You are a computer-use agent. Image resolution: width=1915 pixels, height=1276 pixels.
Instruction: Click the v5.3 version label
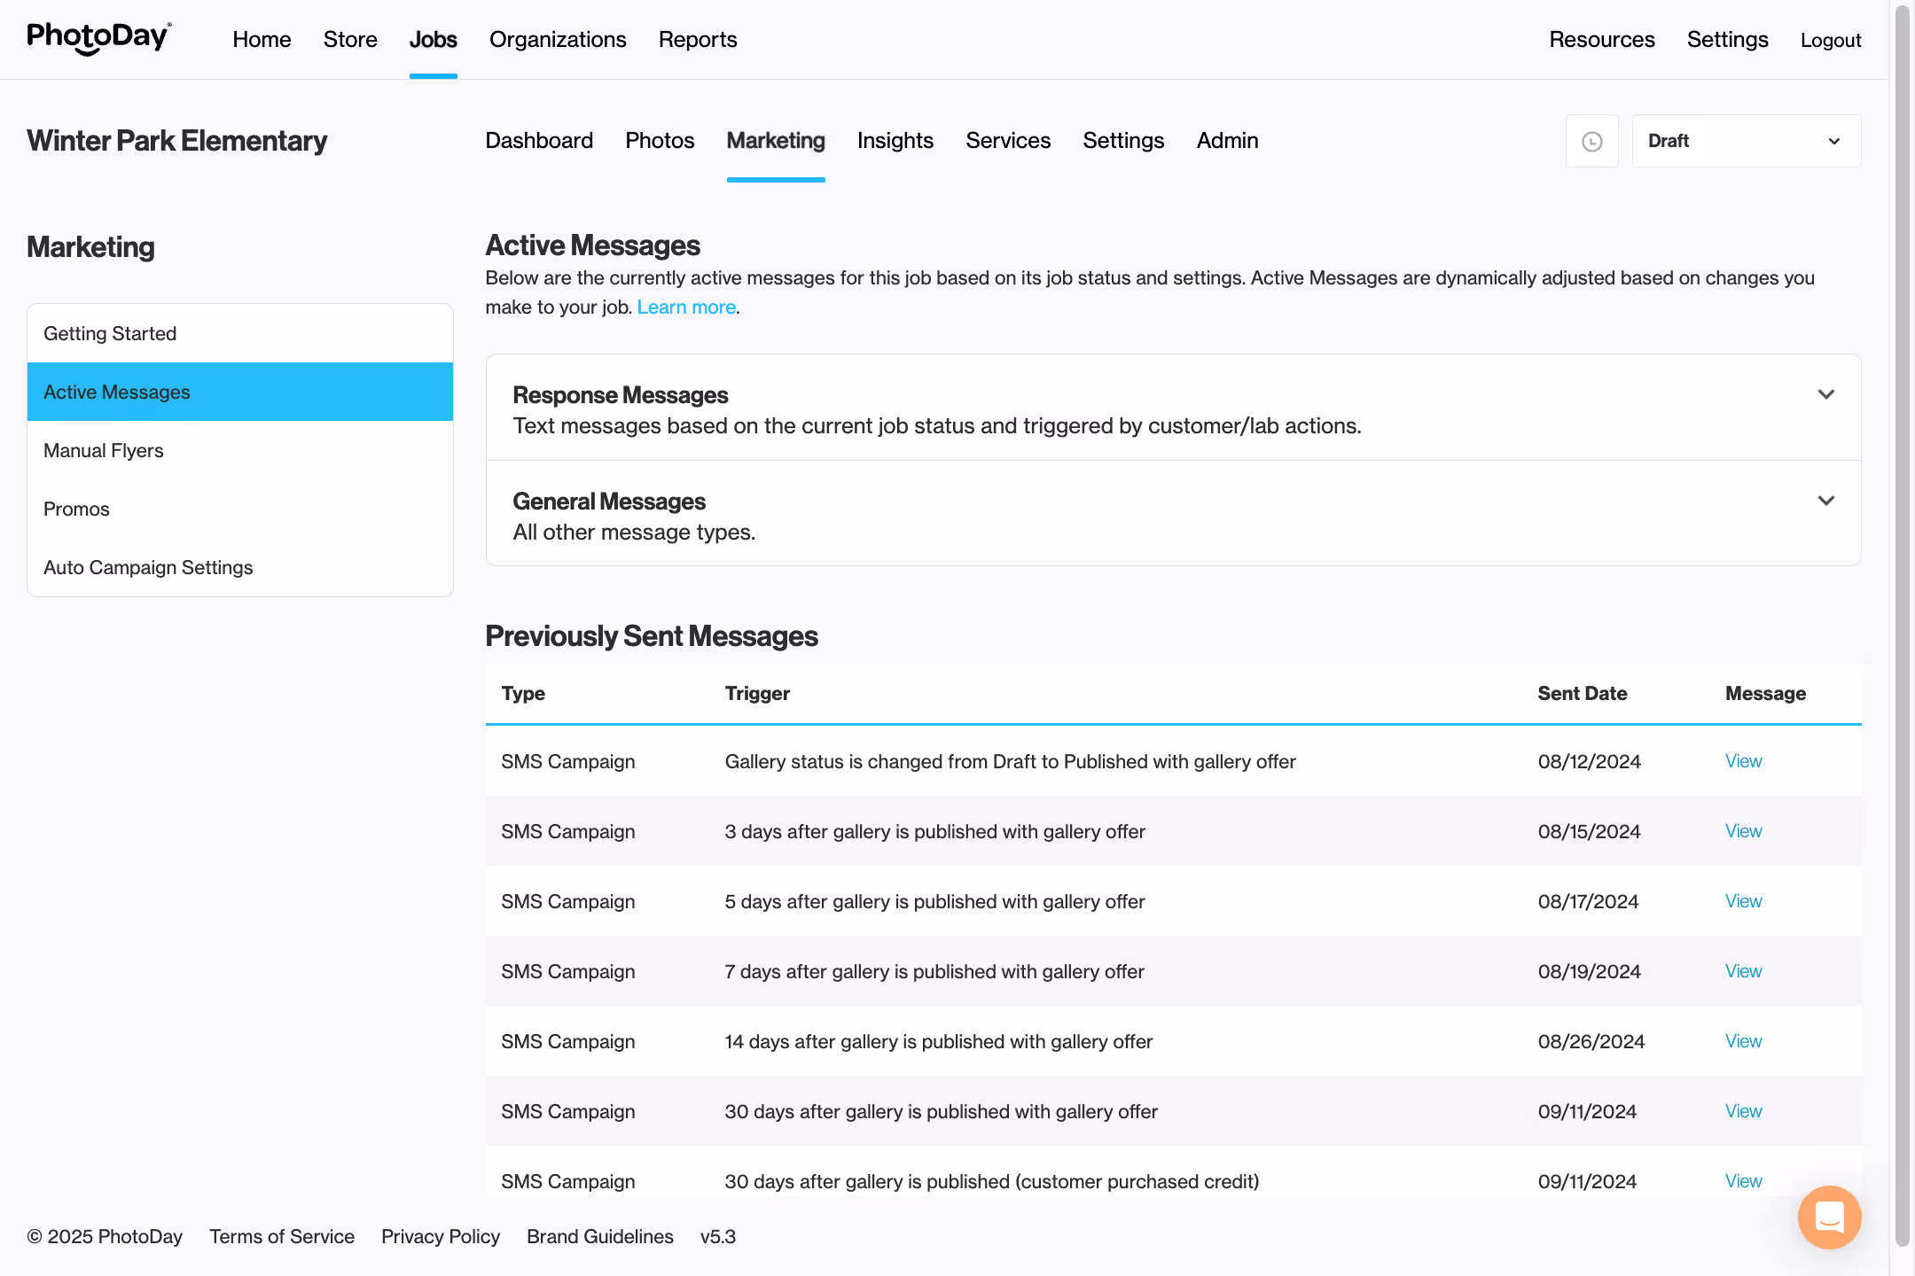(718, 1236)
